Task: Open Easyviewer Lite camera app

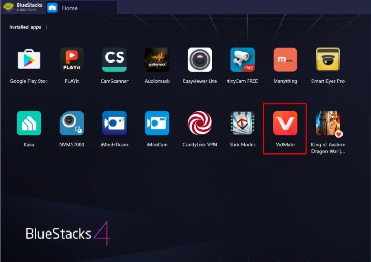Action: [x=199, y=60]
